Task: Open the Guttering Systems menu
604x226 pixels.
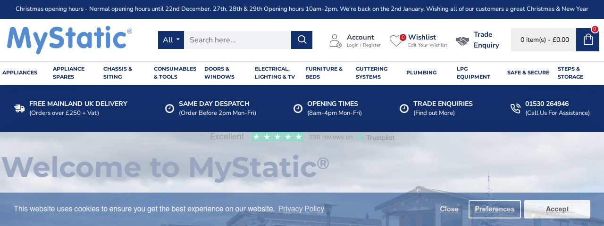Action: pos(372,73)
